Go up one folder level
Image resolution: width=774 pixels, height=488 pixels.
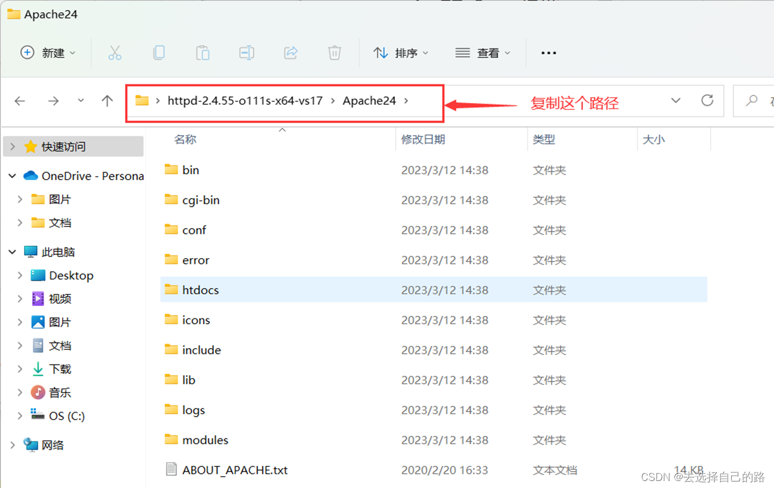[x=107, y=101]
